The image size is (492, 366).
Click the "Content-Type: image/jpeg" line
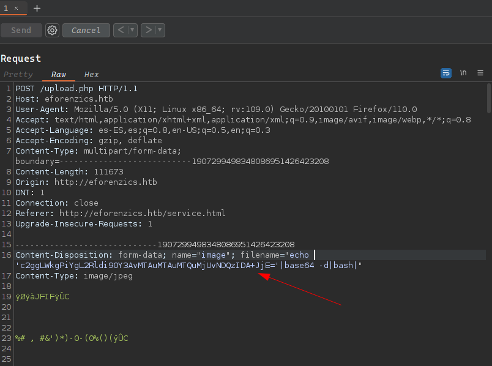[x=74, y=276]
